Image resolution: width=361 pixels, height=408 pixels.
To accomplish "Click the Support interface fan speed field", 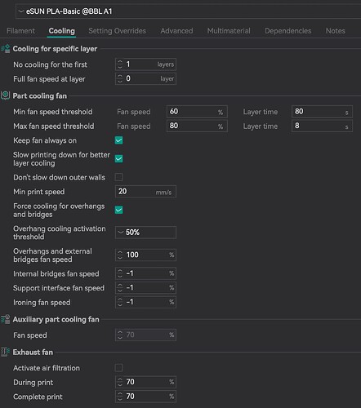I will [x=145, y=288].
